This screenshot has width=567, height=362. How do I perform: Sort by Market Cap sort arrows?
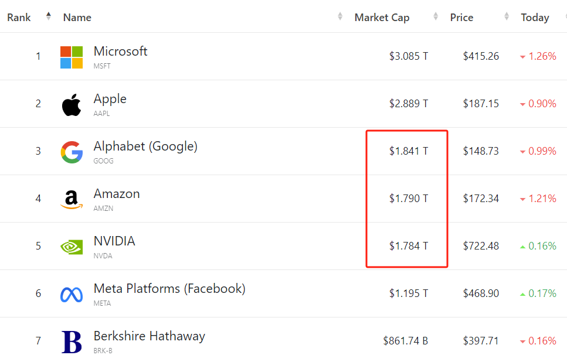pyautogui.click(x=435, y=17)
